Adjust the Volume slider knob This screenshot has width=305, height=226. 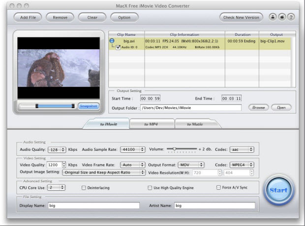(x=174, y=149)
